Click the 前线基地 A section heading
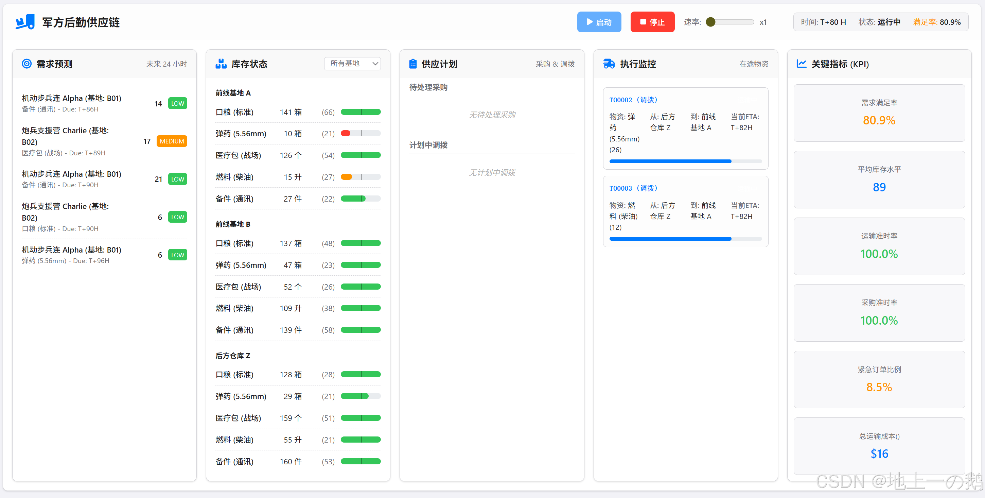The width and height of the screenshot is (985, 498). click(233, 93)
